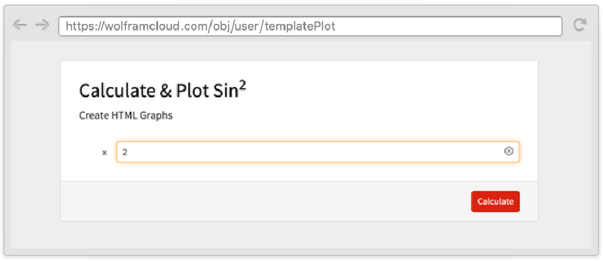603x261 pixels.
Task: Click the 'obj' segment of the URL
Action: tap(221, 26)
